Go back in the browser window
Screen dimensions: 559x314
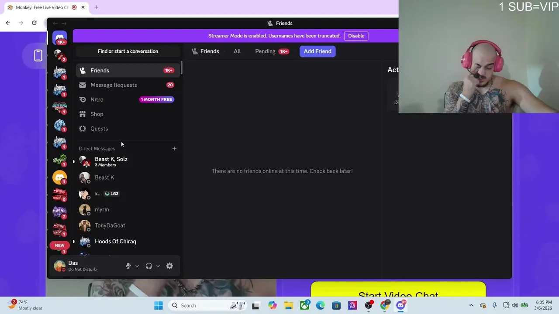(8, 23)
